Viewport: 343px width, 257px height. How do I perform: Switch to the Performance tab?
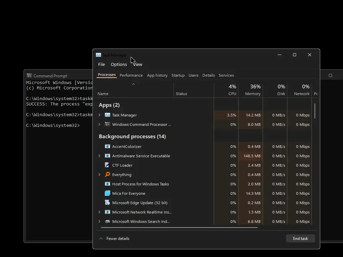pos(131,75)
